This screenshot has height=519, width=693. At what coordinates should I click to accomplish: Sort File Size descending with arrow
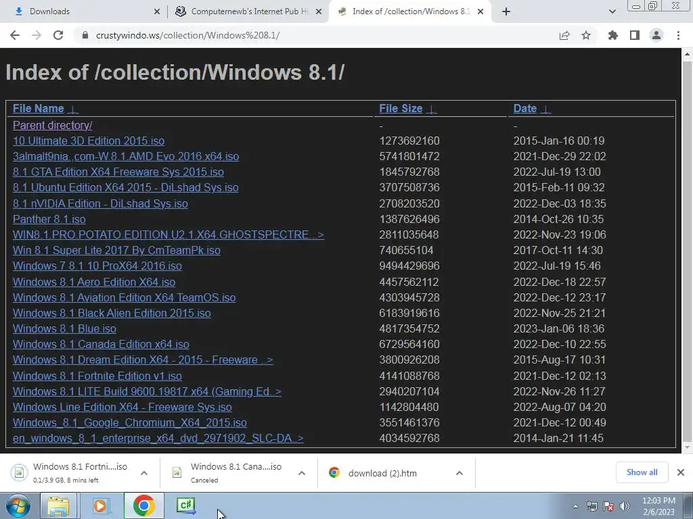pos(431,109)
